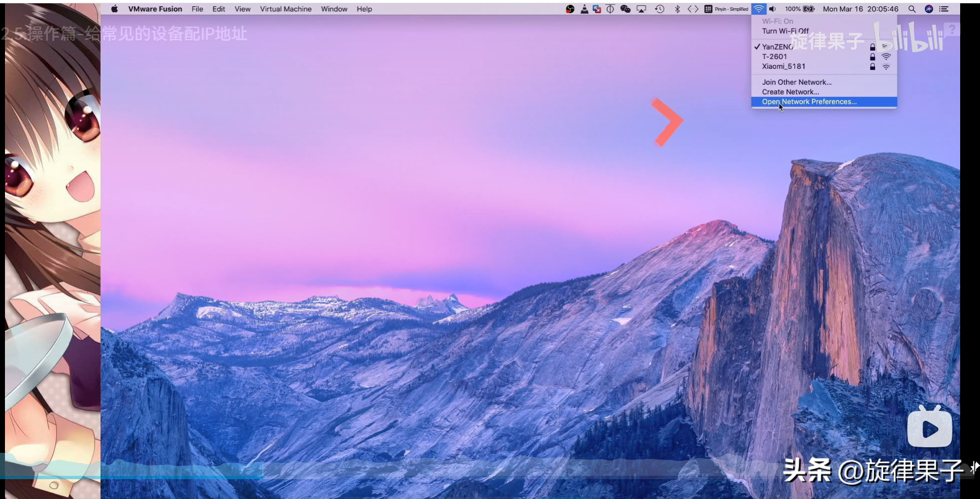This screenshot has width=980, height=499.
Task: Open the Virtual Machine menu
Action: click(286, 9)
